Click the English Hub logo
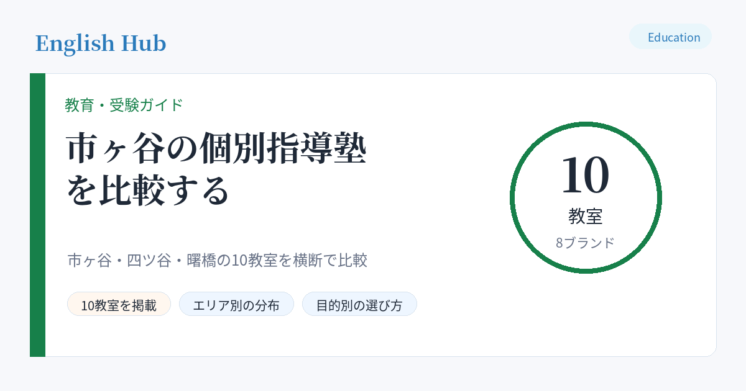The width and height of the screenshot is (746, 391). click(x=101, y=43)
